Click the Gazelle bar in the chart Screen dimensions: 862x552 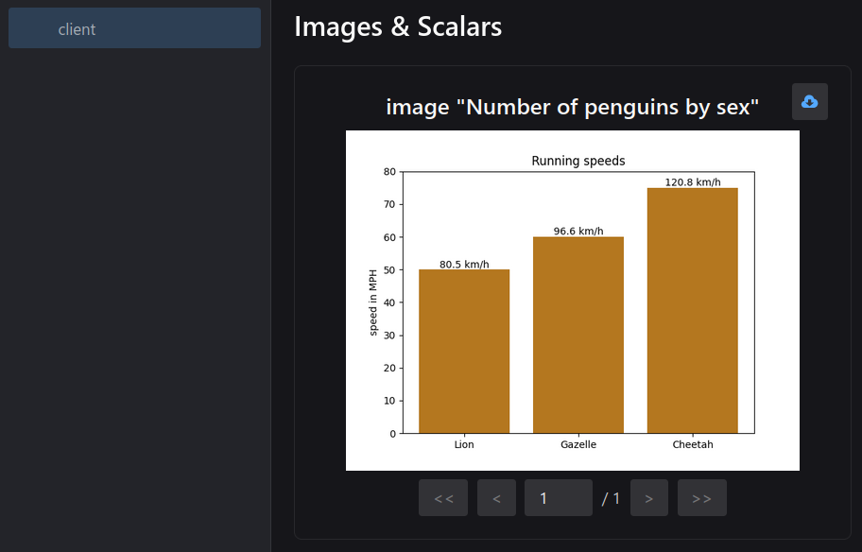(x=578, y=336)
